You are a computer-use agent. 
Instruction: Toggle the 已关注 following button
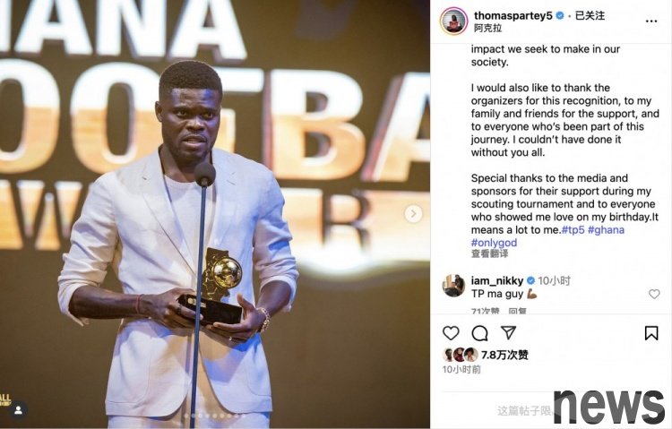point(590,15)
